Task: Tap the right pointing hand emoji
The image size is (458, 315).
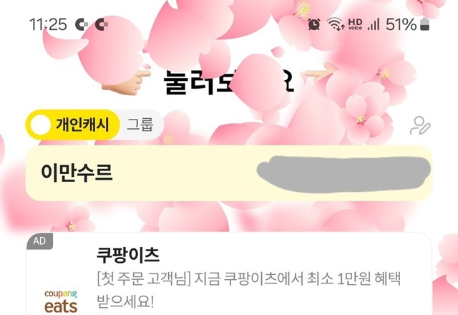Action: (321, 72)
